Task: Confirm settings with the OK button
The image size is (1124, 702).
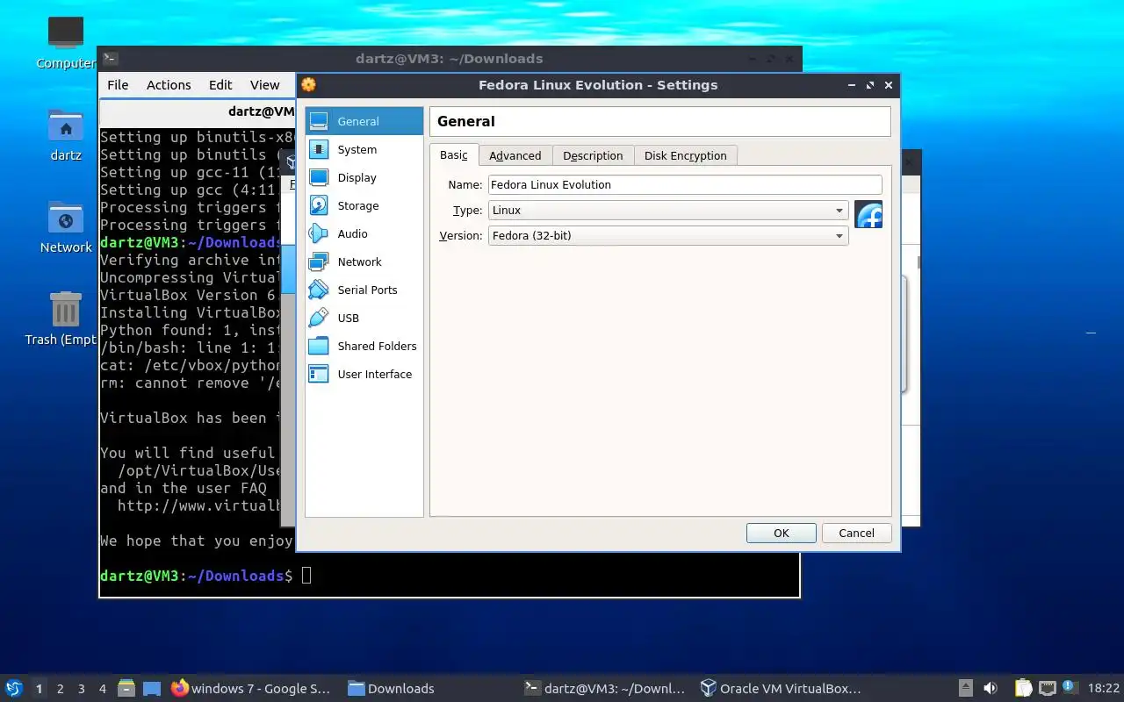Action: click(x=782, y=533)
